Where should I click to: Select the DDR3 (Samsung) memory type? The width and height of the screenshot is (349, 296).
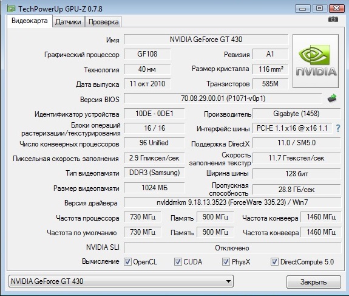[154, 173]
